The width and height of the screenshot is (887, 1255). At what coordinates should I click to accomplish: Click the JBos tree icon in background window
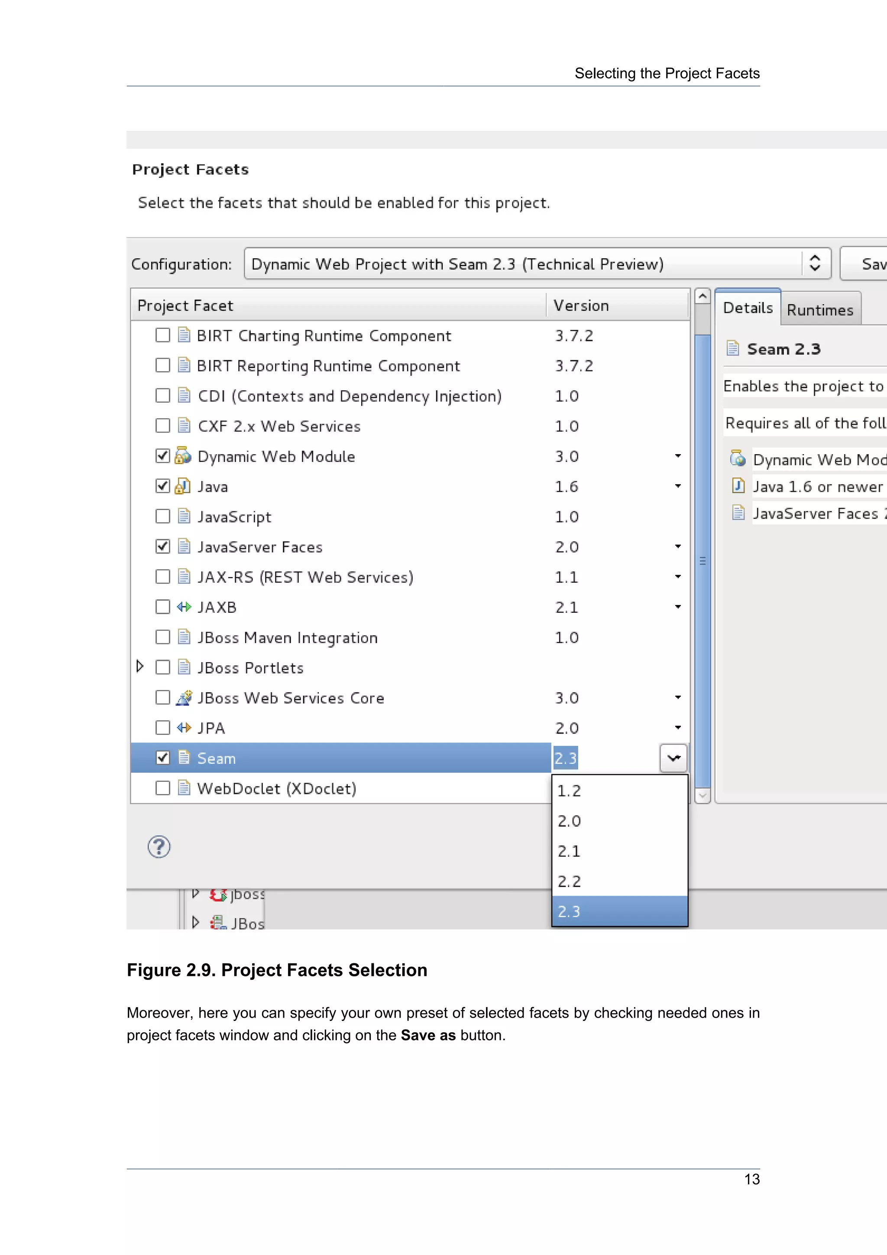218,923
